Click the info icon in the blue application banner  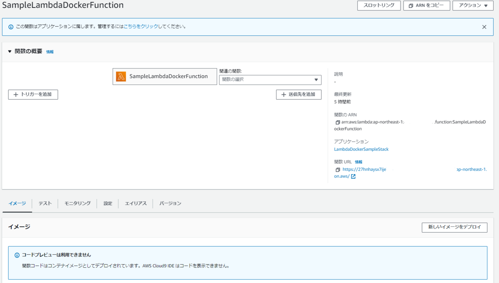11,27
